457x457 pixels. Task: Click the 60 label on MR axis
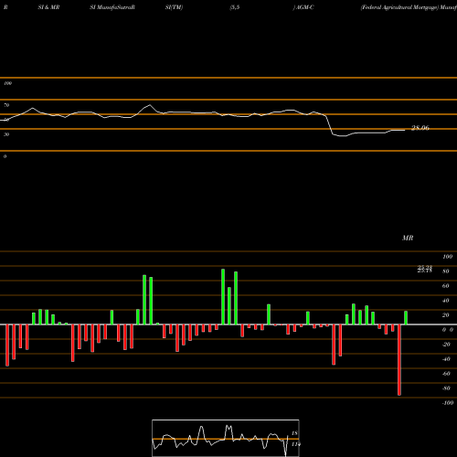click(x=446, y=286)
